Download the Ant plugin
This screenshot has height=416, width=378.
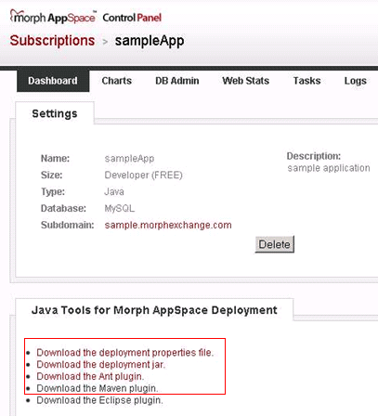tap(90, 376)
